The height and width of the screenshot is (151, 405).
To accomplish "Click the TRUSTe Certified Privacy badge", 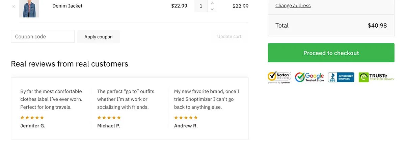I will [376, 77].
